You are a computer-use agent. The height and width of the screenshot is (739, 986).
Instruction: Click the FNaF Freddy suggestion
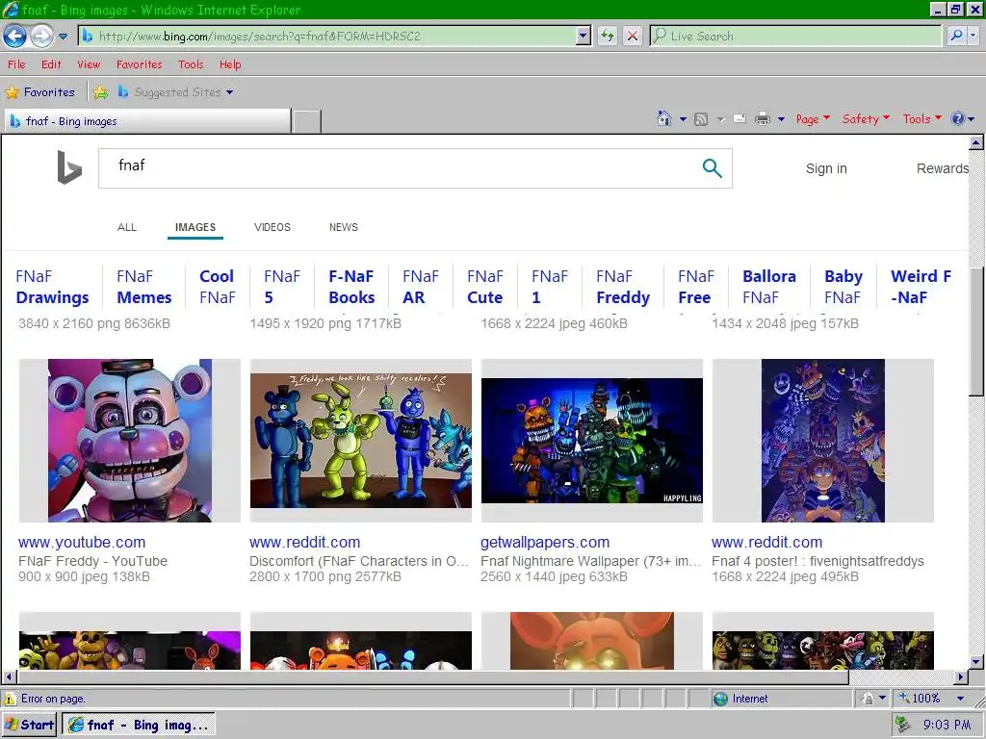pyautogui.click(x=623, y=287)
